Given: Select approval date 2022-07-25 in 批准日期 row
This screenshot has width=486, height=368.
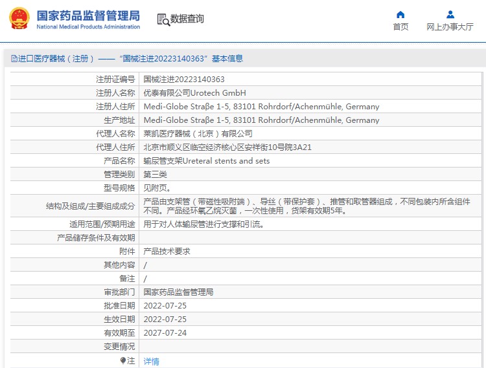Looking at the screenshot, I should (165, 306).
